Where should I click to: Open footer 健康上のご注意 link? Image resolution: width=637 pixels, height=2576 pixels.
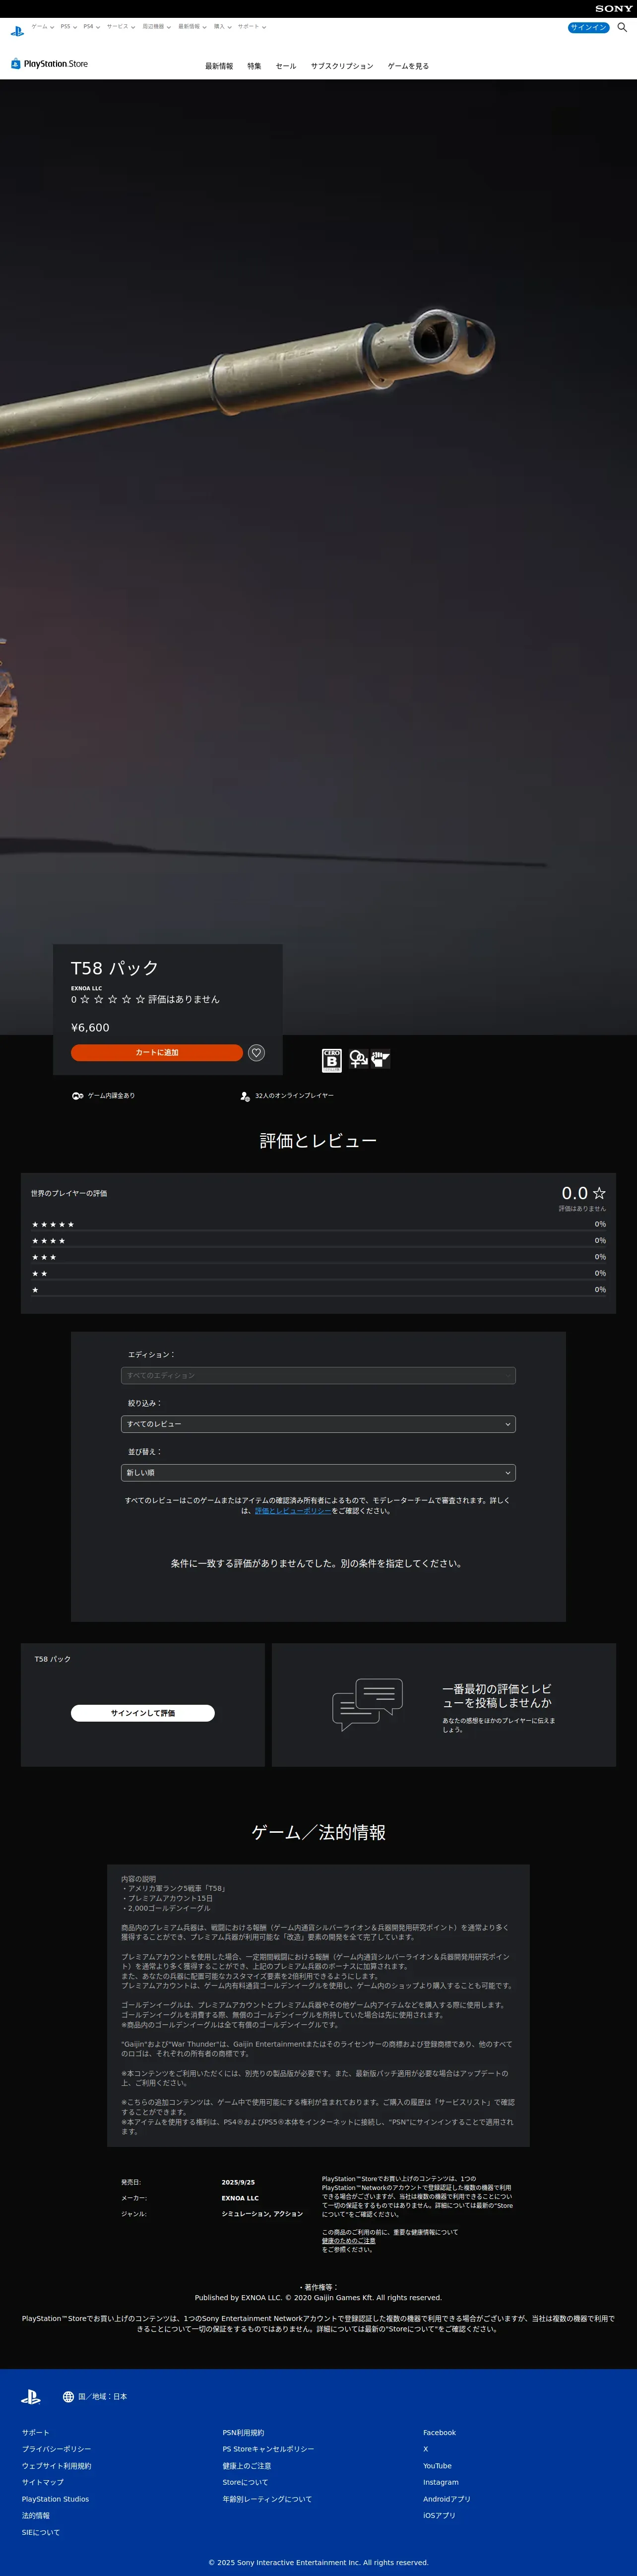pos(247,2466)
